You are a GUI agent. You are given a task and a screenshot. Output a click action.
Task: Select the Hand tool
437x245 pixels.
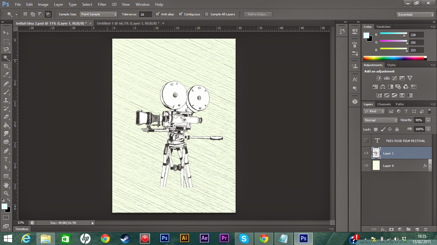6,184
